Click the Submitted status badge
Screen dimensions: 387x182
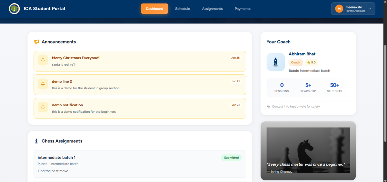coord(231,158)
